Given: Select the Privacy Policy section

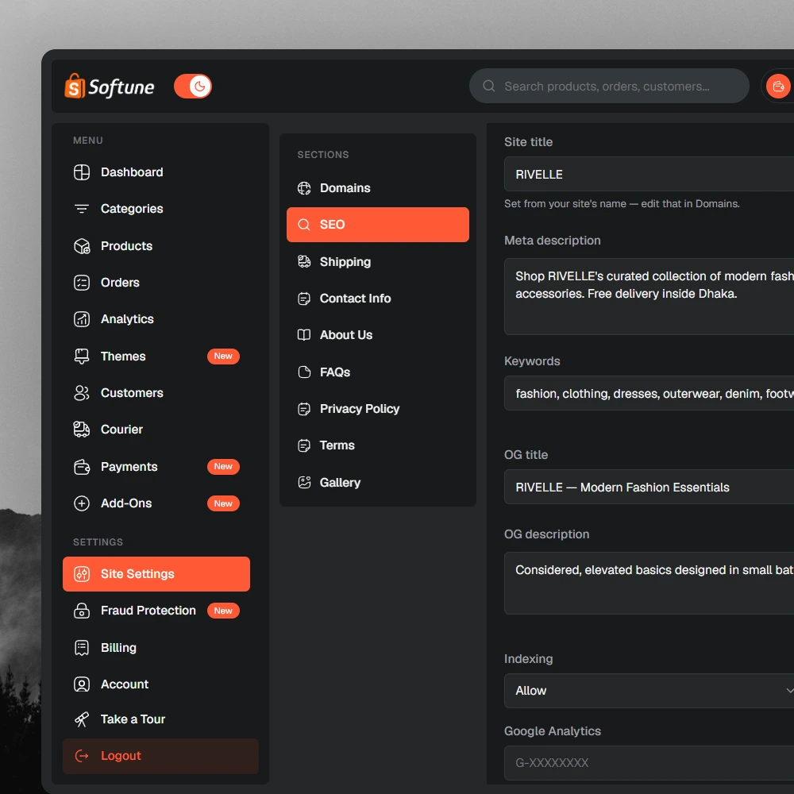Looking at the screenshot, I should [378, 409].
